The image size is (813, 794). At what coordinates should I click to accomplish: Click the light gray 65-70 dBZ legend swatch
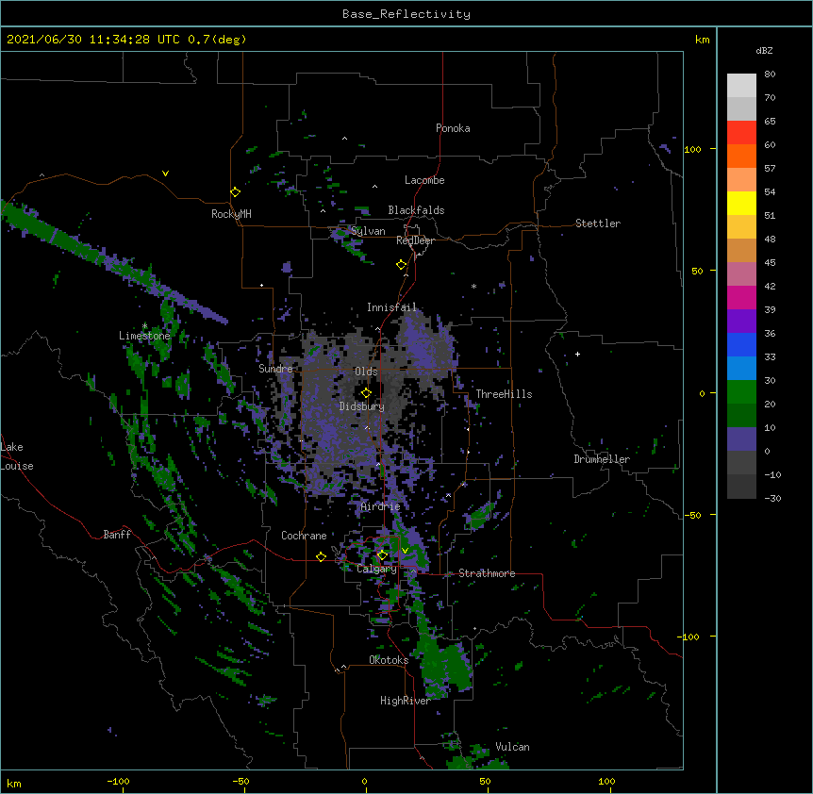[x=741, y=108]
